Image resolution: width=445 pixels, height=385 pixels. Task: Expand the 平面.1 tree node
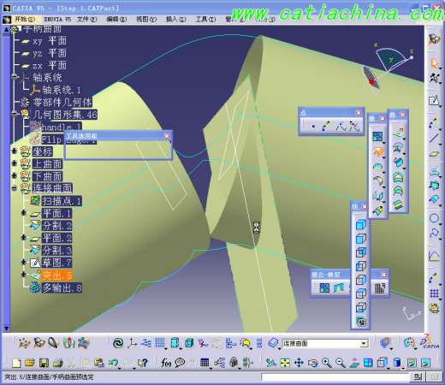point(24,213)
